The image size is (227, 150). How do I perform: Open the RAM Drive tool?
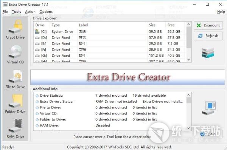[x=15, y=128]
